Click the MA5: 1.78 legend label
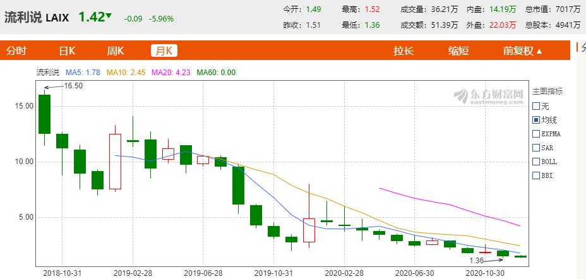 pyautogui.click(x=83, y=73)
